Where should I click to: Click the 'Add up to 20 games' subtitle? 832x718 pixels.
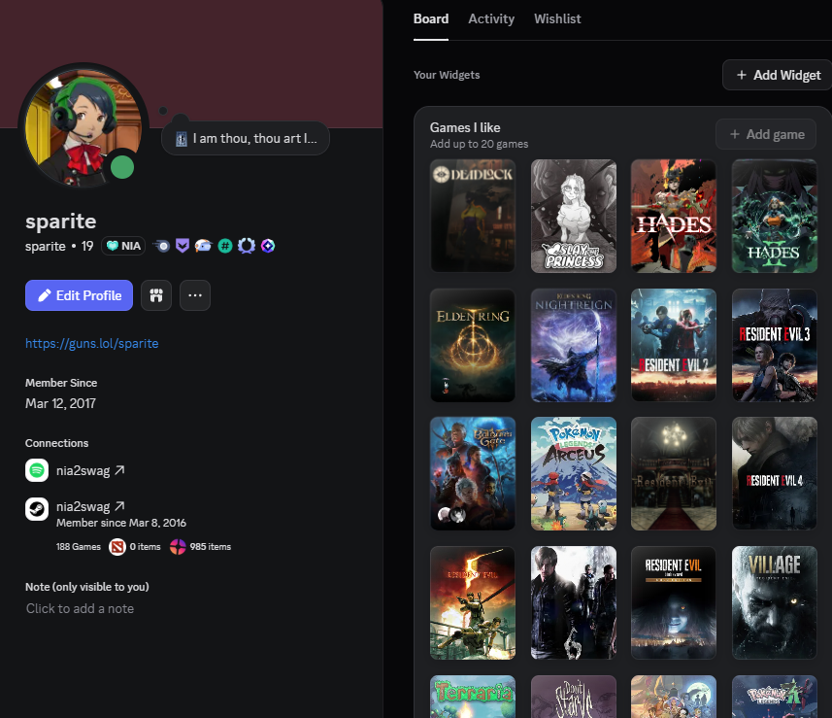click(479, 144)
